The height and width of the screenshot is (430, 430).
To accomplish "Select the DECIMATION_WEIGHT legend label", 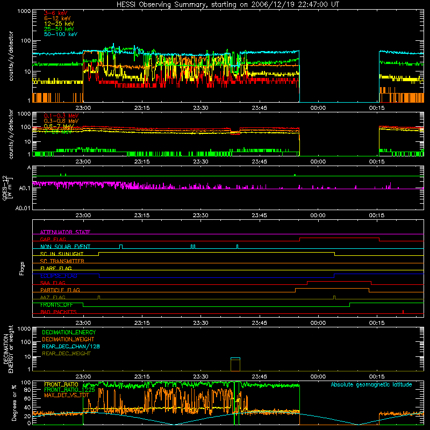I will pos(68,339).
